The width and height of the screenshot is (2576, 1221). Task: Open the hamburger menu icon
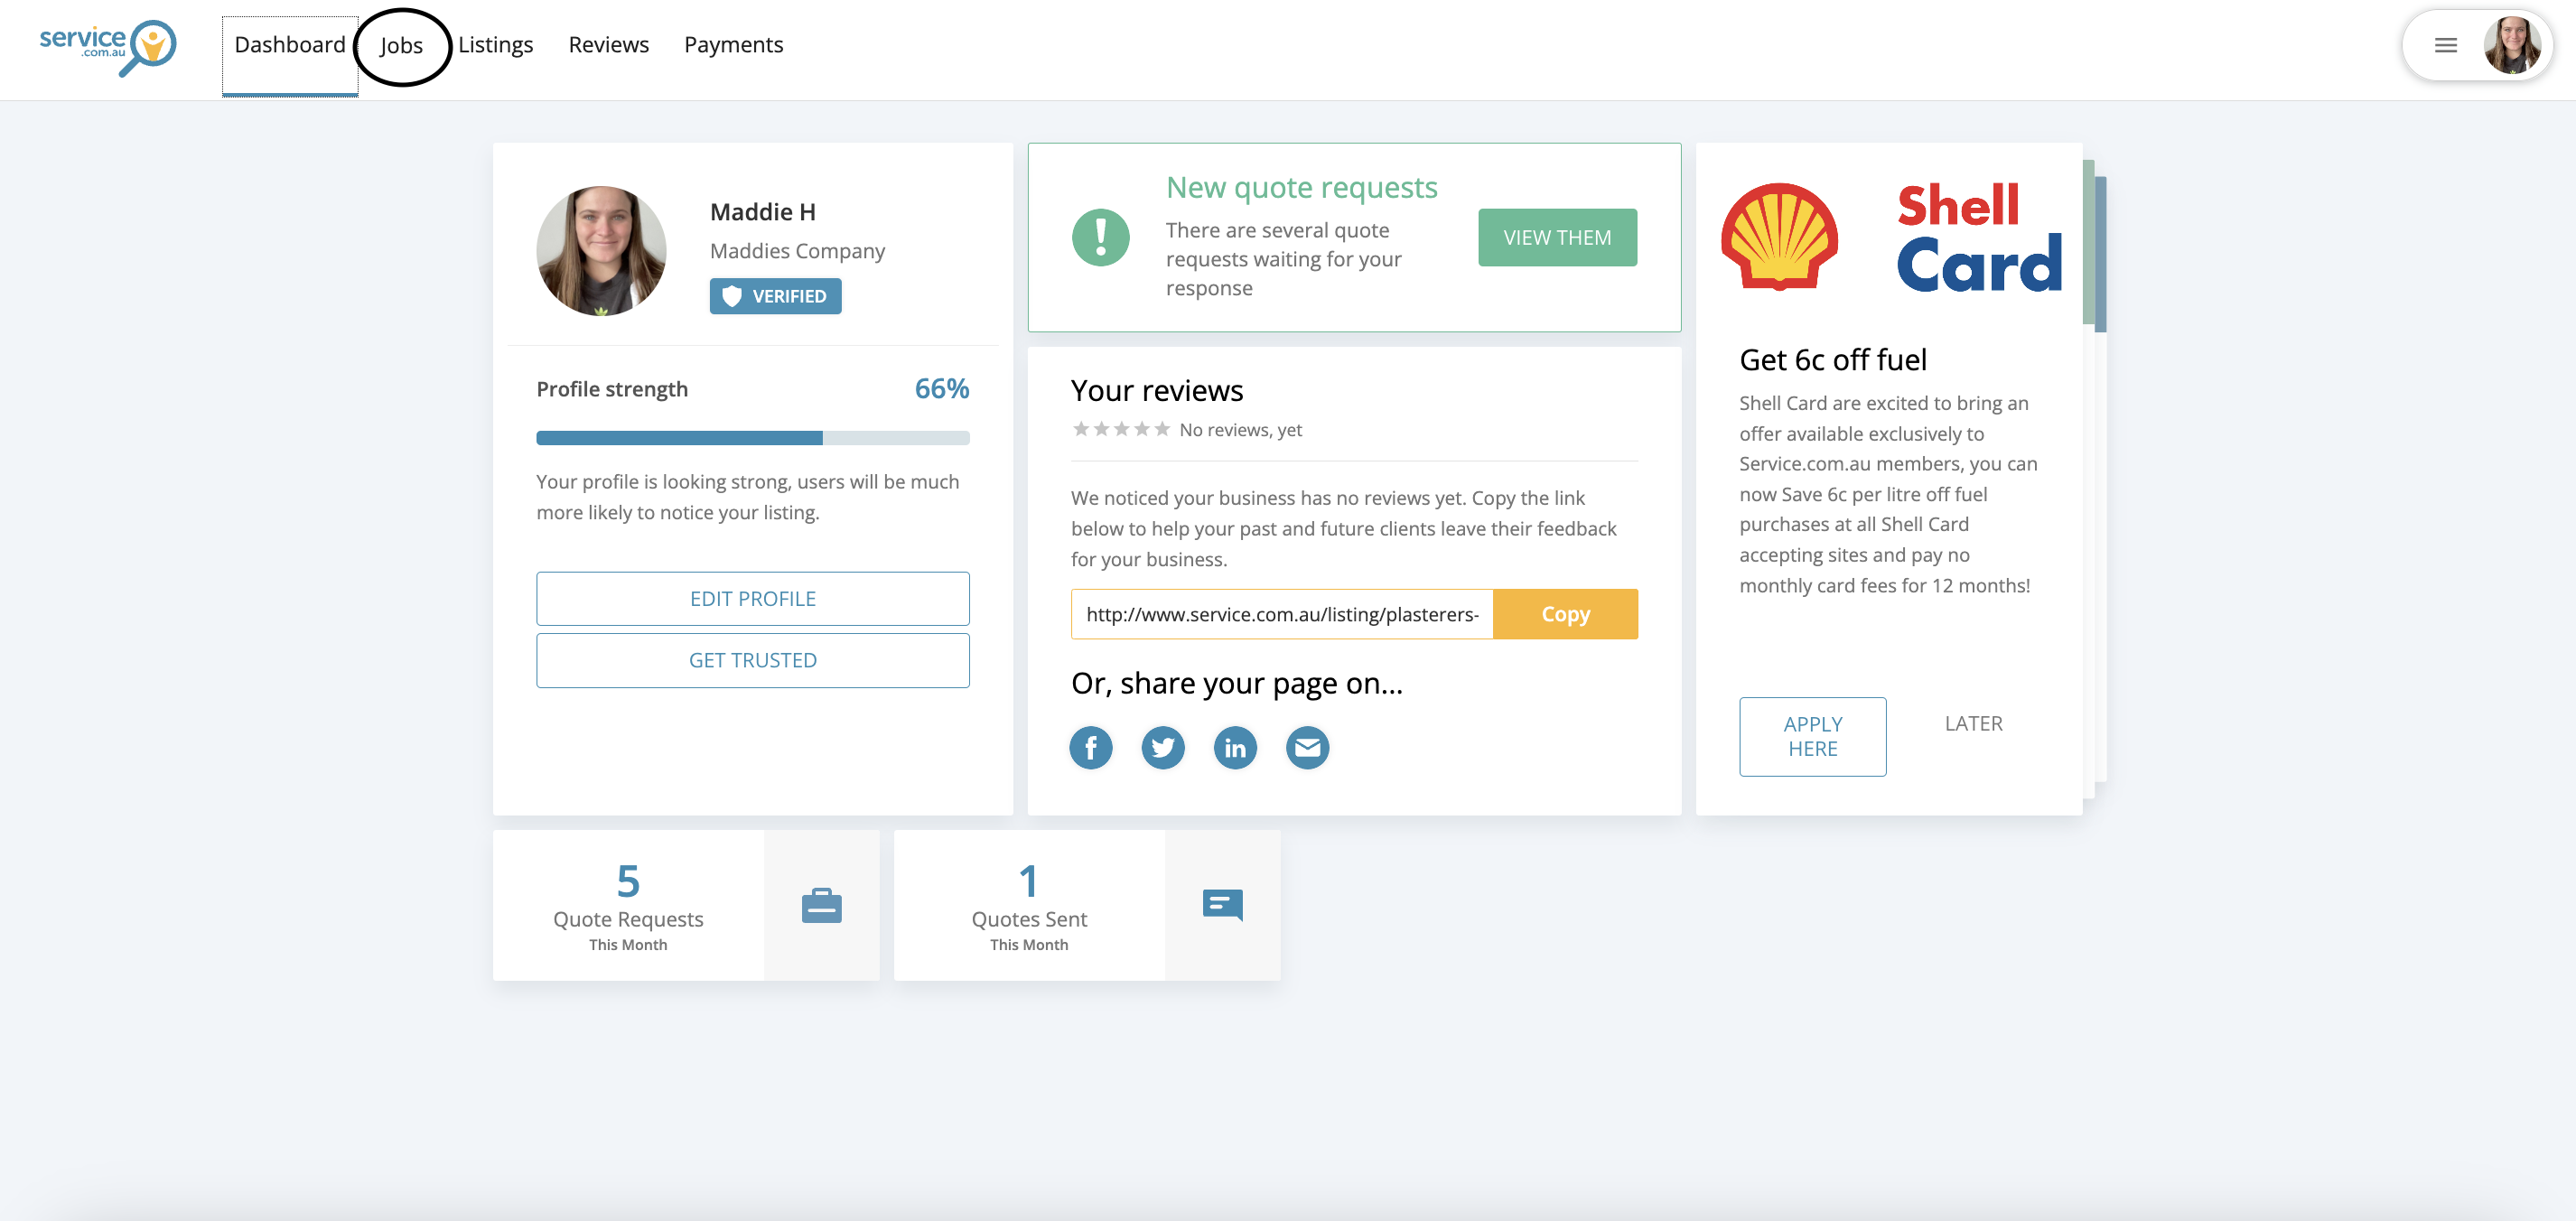click(x=2445, y=45)
